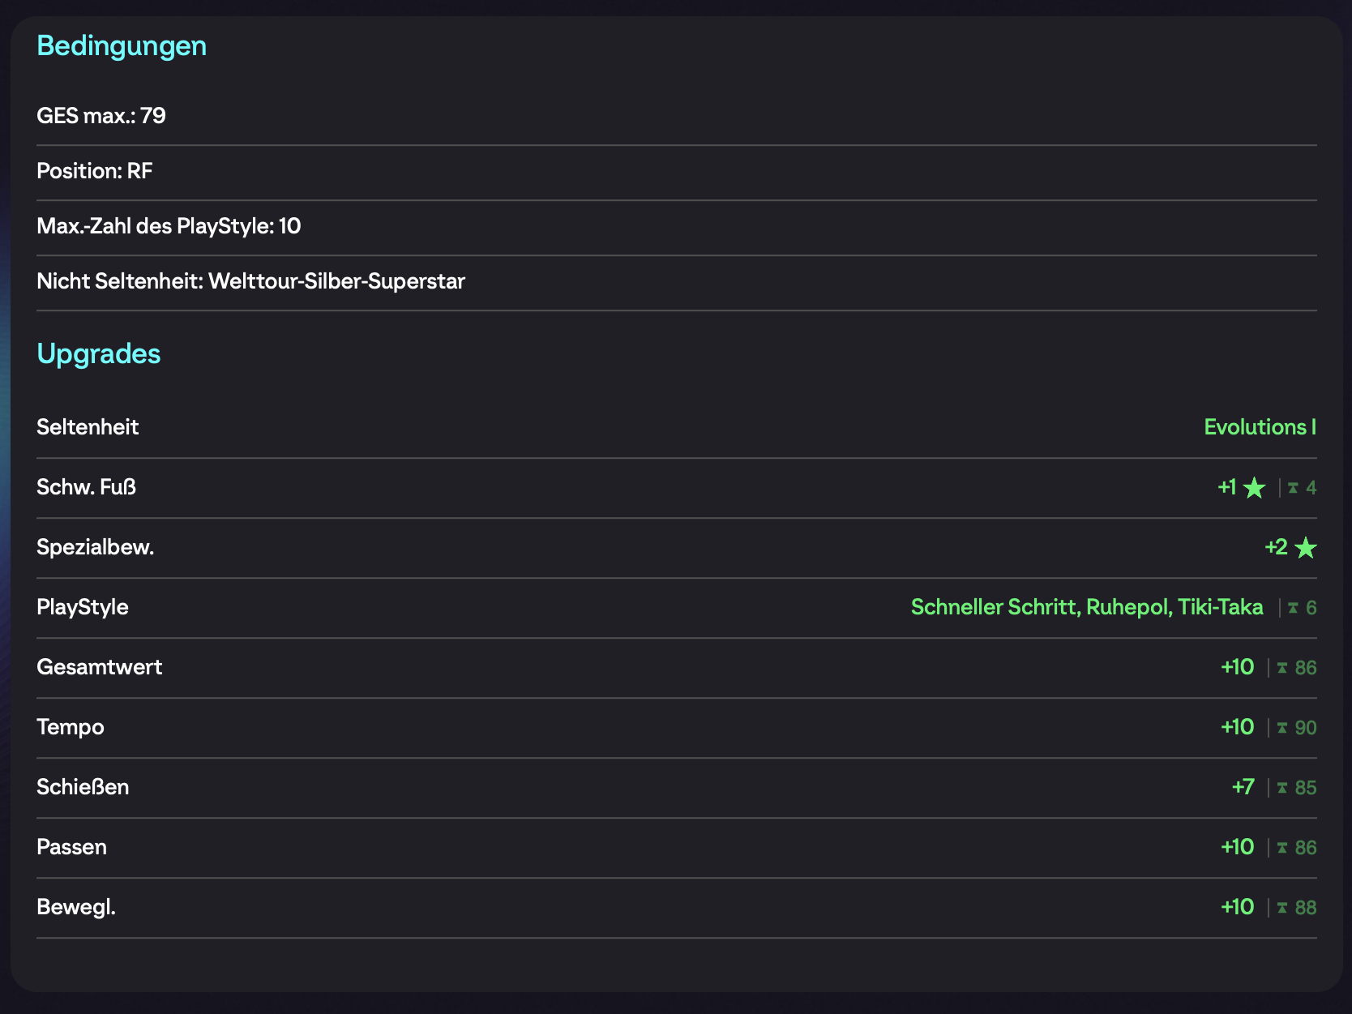The height and width of the screenshot is (1014, 1352).
Task: Click the green star in Schw. Fuß row
Action: pos(1254,488)
